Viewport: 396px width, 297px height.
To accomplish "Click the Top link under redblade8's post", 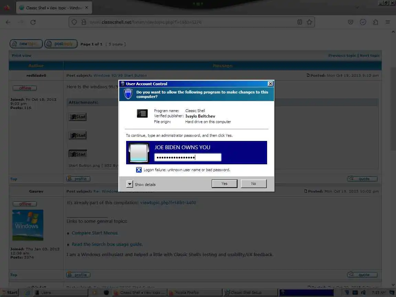I will [x=14, y=179].
